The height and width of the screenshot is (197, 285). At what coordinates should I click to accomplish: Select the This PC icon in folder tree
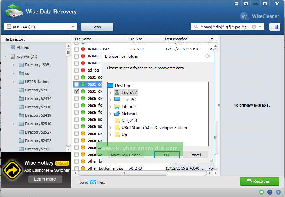[x=117, y=100]
